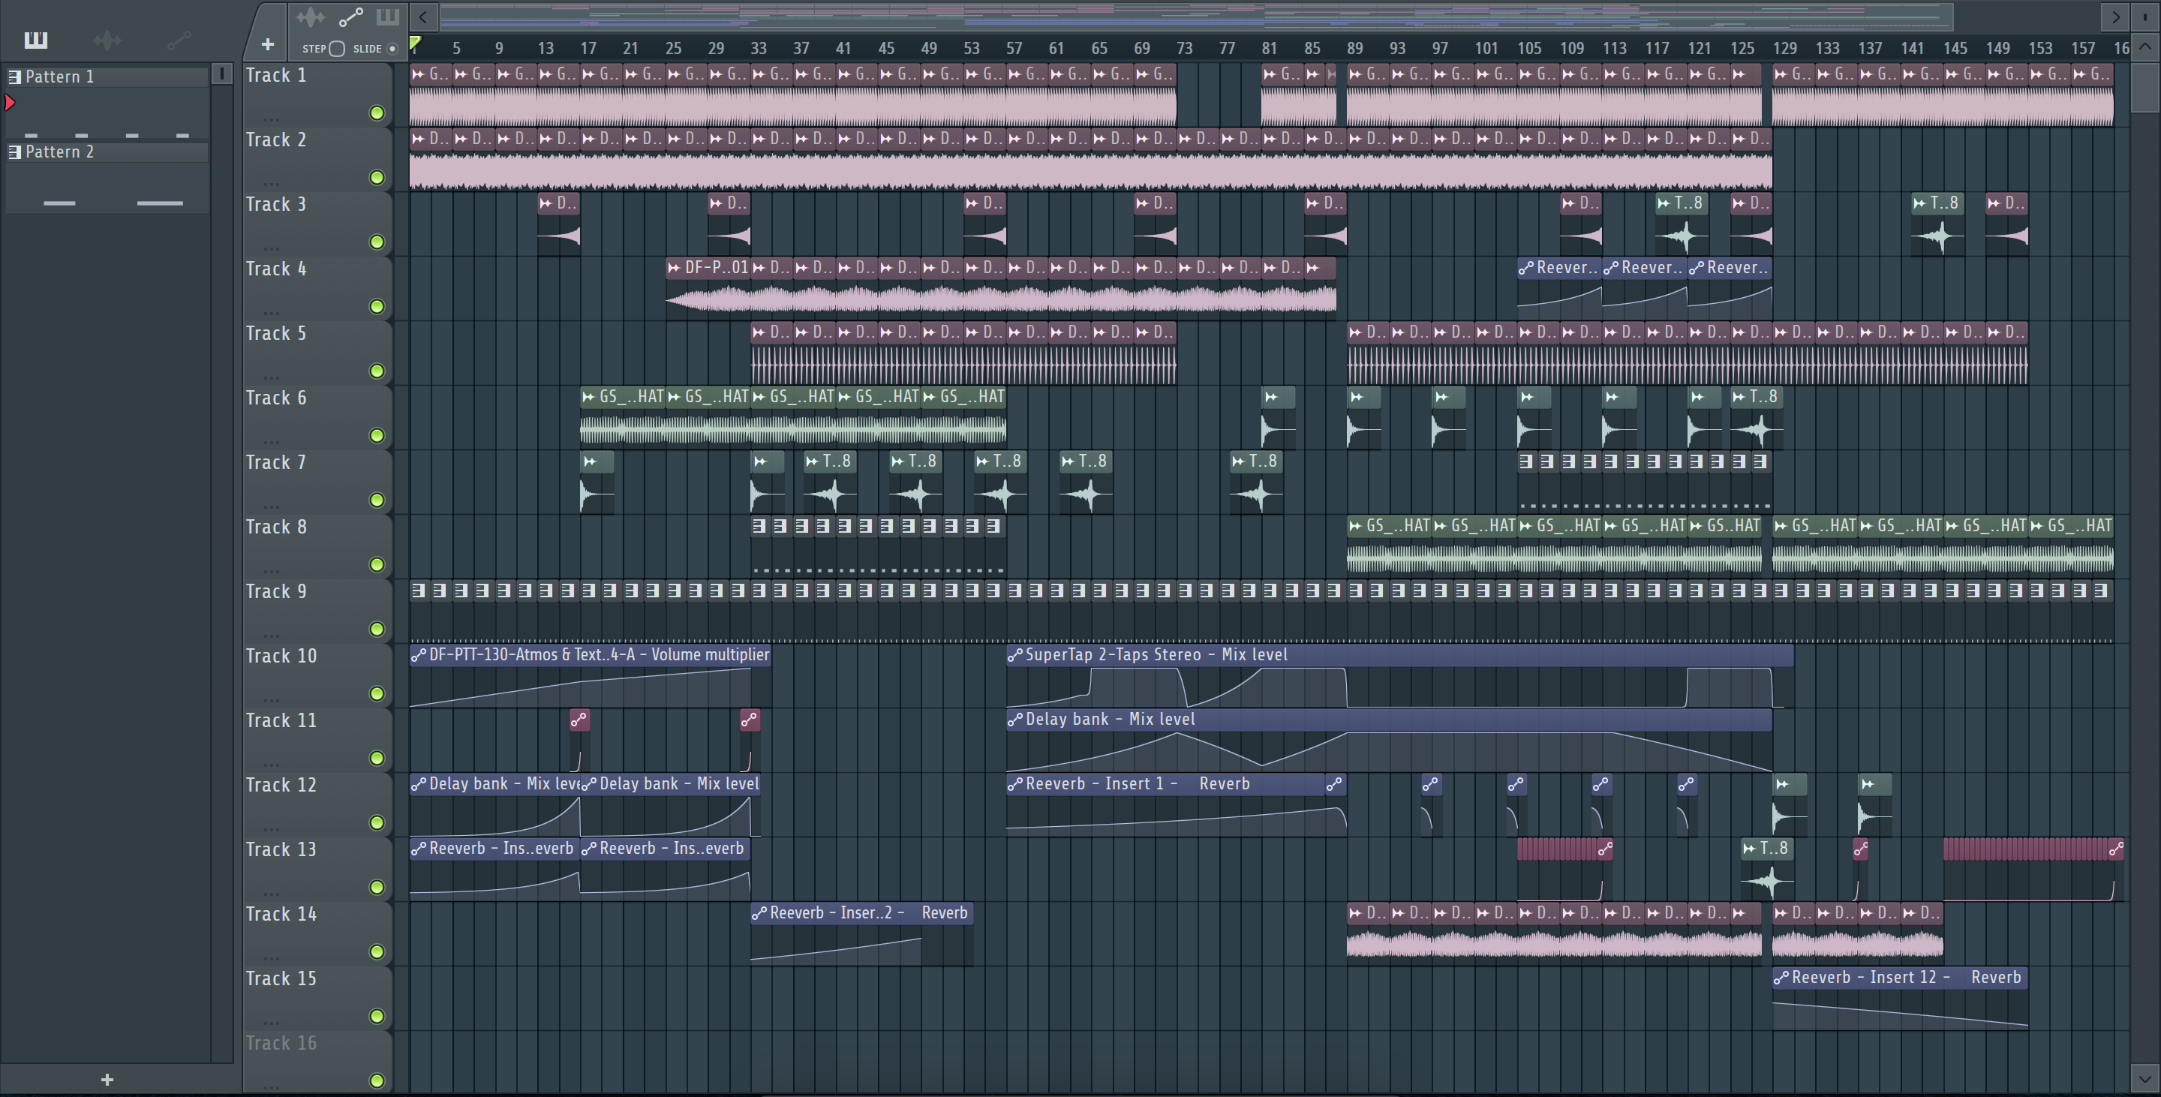The width and height of the screenshot is (2161, 1097).
Task: Click bar 129 on the timeline ruler
Action: pyautogui.click(x=1784, y=49)
